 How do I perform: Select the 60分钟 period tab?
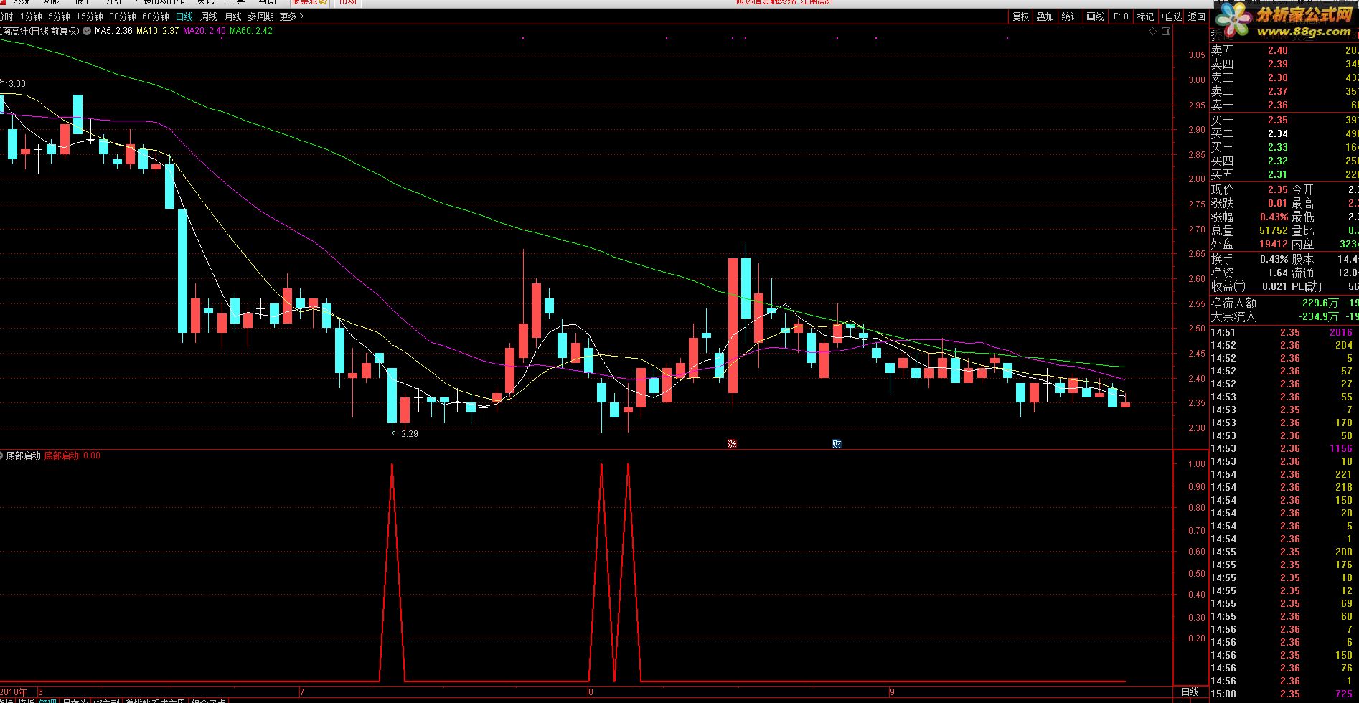point(156,16)
